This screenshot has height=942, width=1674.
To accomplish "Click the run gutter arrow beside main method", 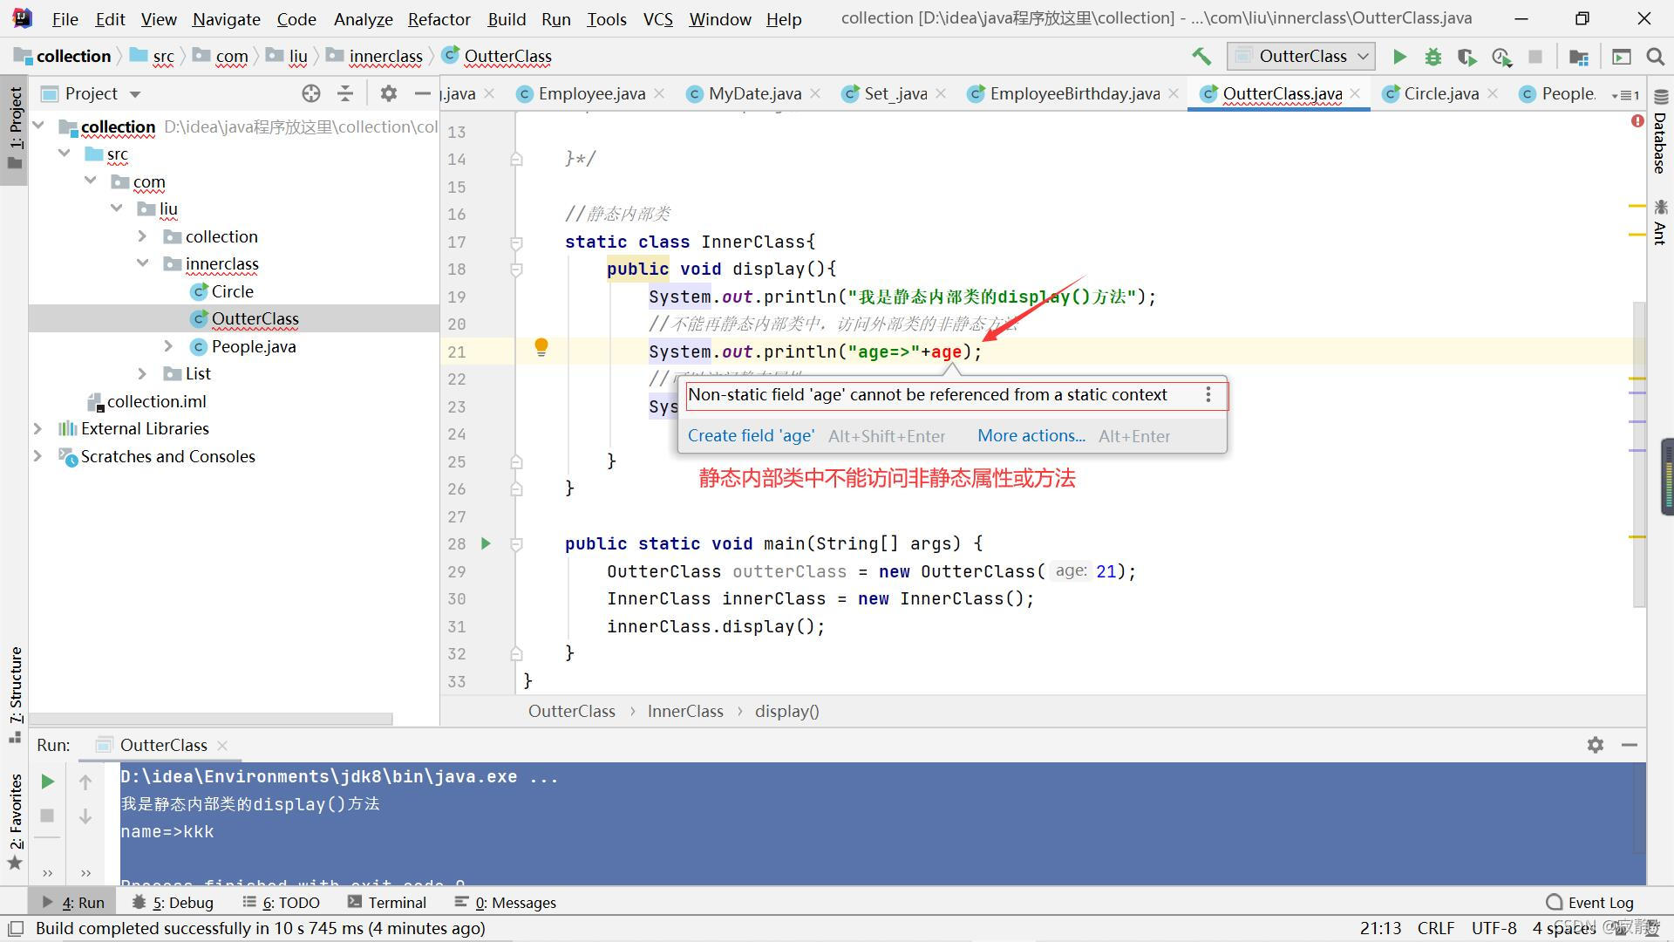I will coord(486,543).
